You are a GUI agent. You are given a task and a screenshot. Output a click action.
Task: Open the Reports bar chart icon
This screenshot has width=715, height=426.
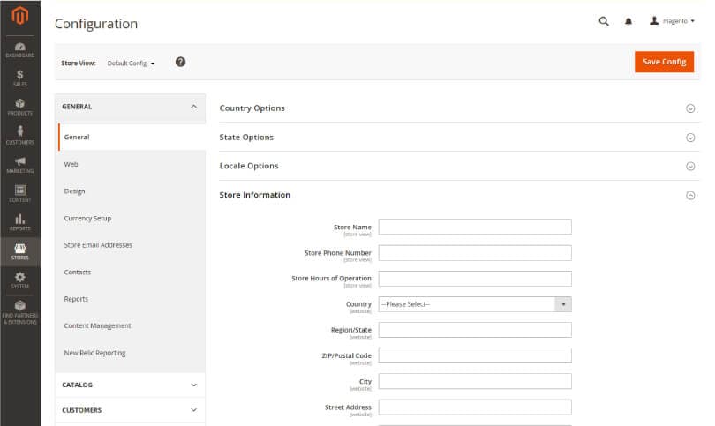19,222
